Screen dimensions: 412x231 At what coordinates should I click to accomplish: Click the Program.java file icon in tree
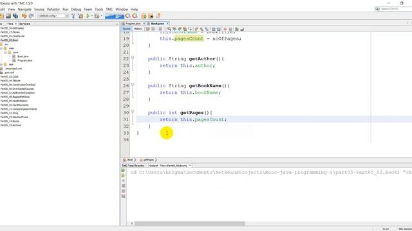click(x=14, y=60)
